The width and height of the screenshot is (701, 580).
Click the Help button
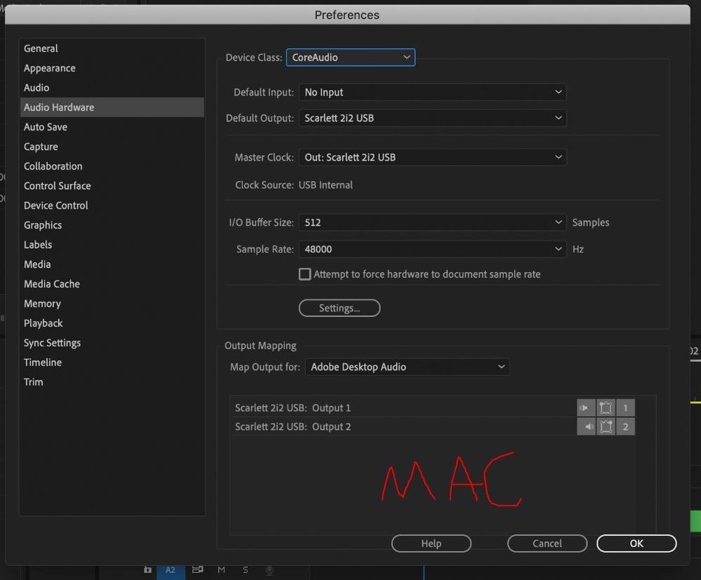click(x=431, y=544)
